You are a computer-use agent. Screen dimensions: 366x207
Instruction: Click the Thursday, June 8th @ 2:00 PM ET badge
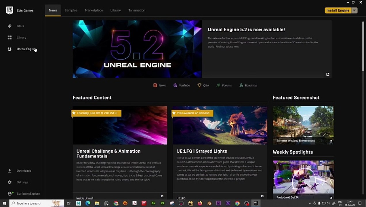(x=96, y=113)
